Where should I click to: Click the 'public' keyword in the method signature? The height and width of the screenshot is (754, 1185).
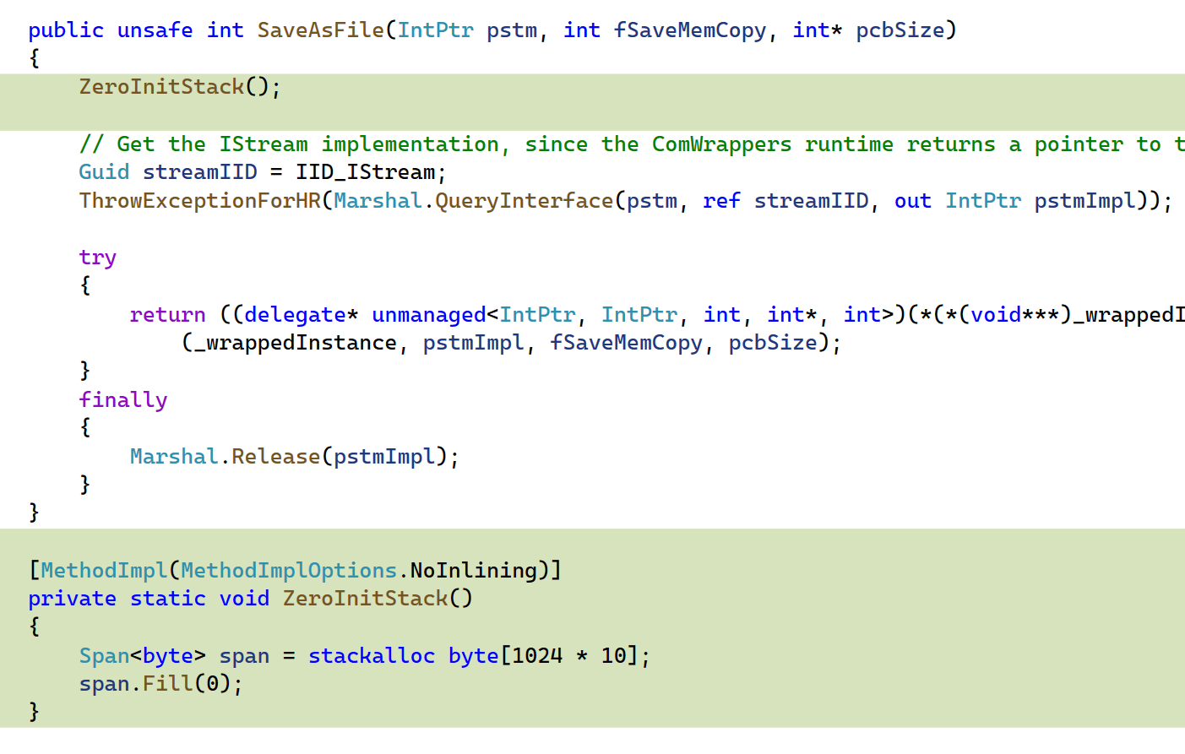(66, 30)
